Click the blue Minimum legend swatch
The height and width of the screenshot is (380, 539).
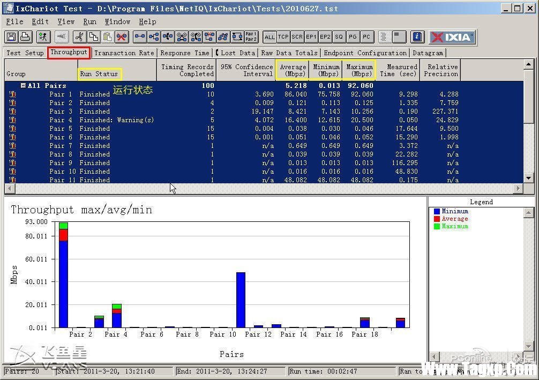(437, 211)
